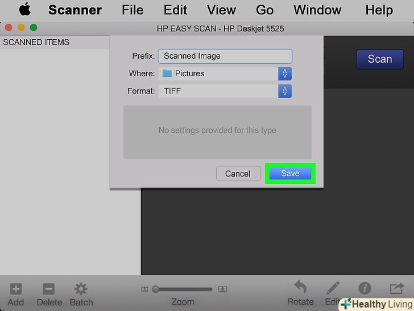Rotate the scanned image

click(x=300, y=287)
